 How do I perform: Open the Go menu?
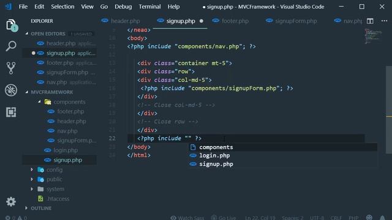(x=104, y=7)
